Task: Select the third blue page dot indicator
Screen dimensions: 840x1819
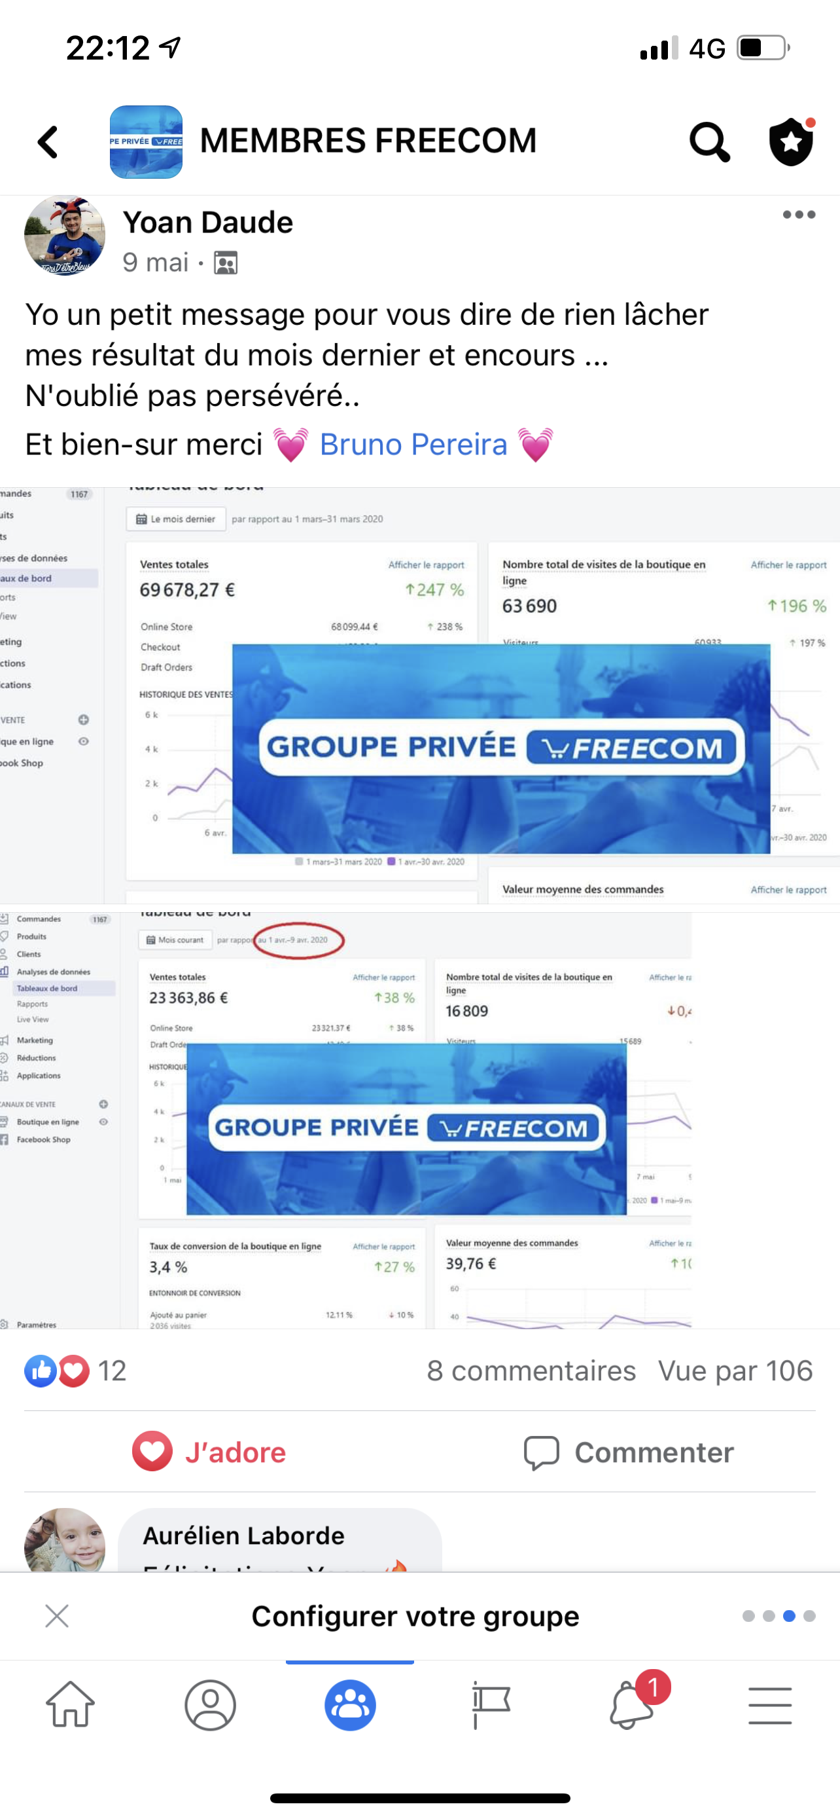Action: [789, 1616]
